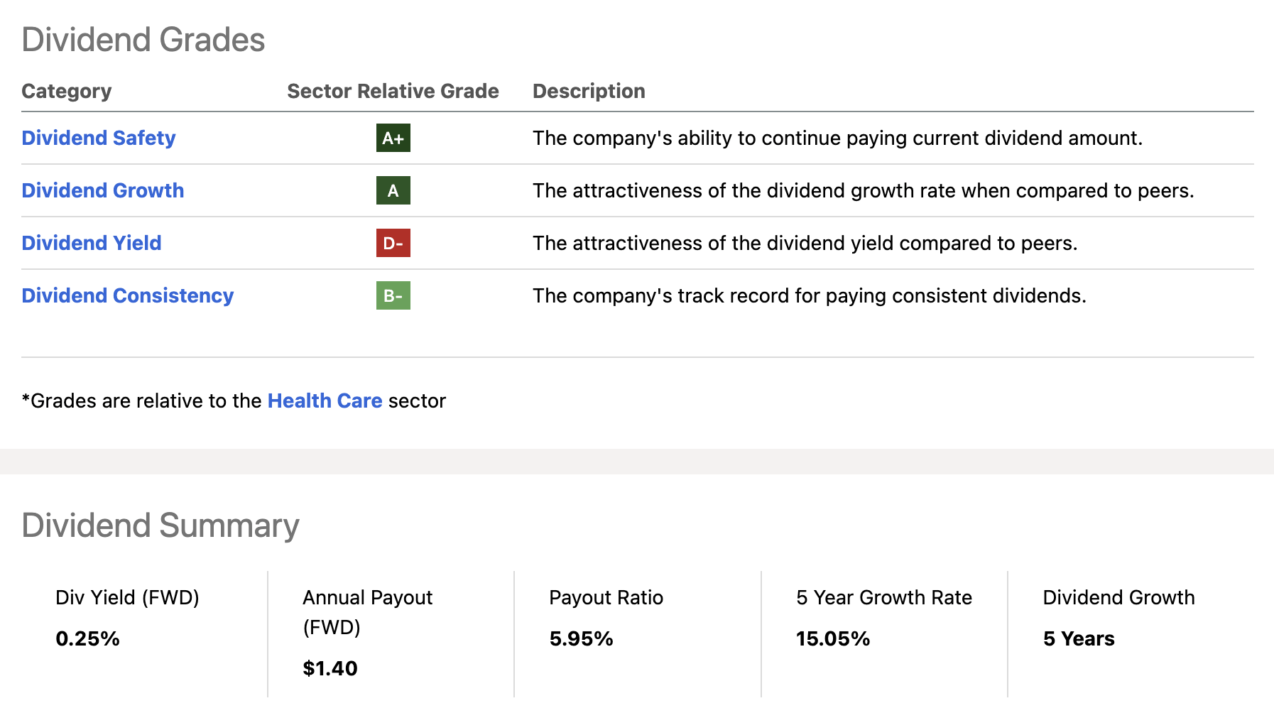Image resolution: width=1274 pixels, height=713 pixels.
Task: Click the Sector Relative Grade column header
Action: coord(393,91)
